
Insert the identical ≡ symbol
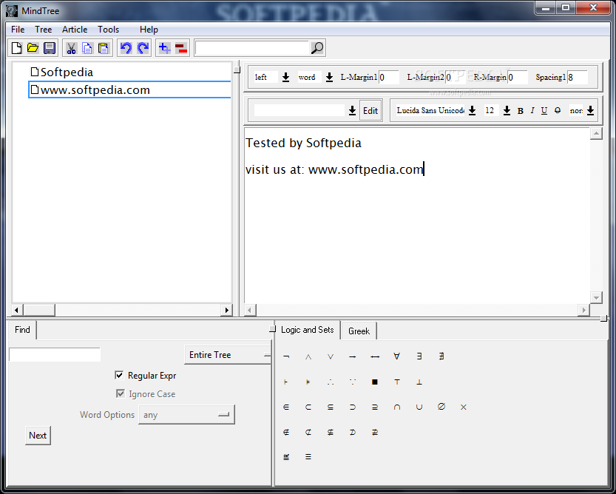click(x=308, y=457)
